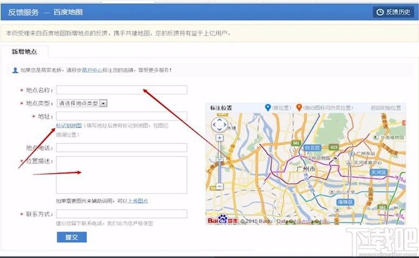
Task: Click the user icon in merchant notice
Action: pyautogui.click(x=15, y=70)
